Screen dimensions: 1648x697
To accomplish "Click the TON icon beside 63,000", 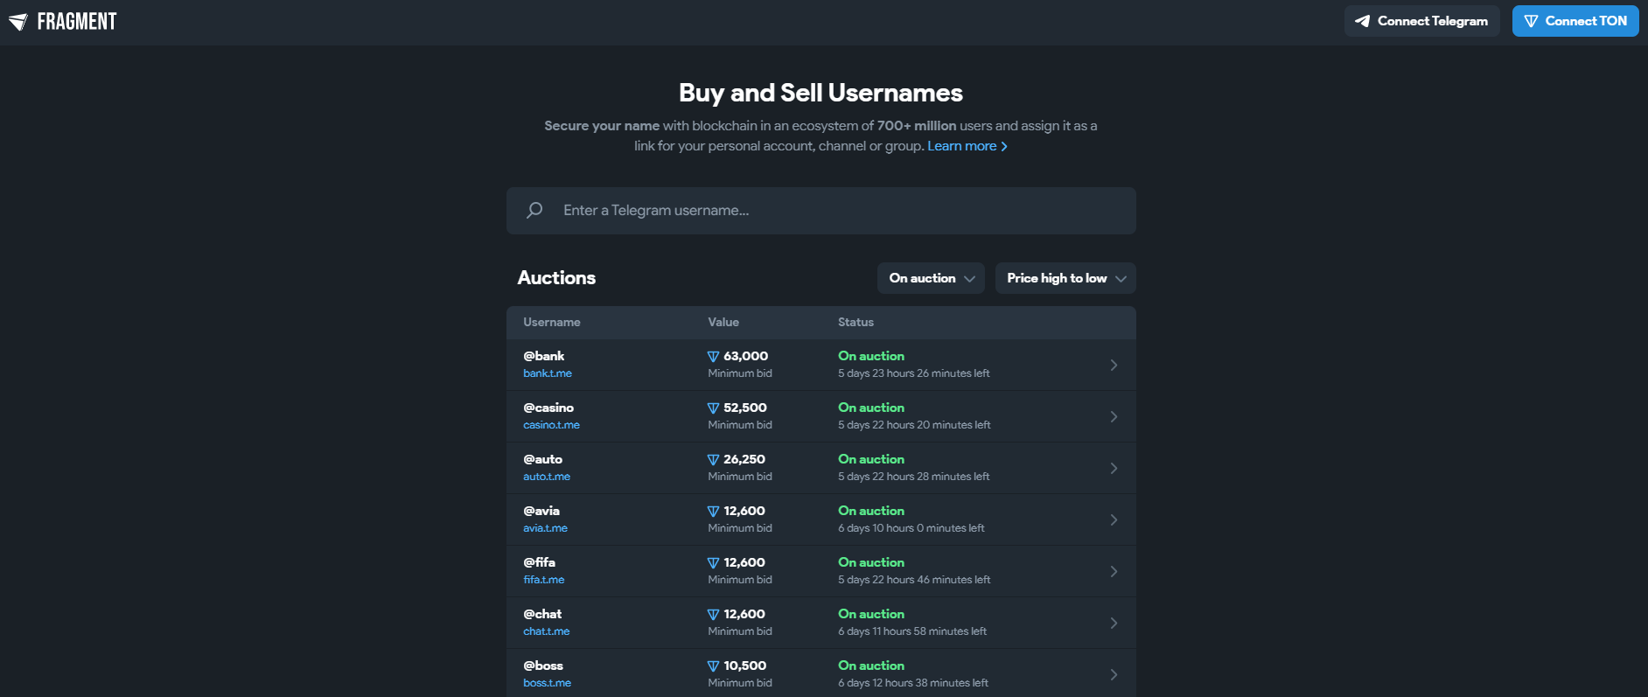I will coord(713,357).
